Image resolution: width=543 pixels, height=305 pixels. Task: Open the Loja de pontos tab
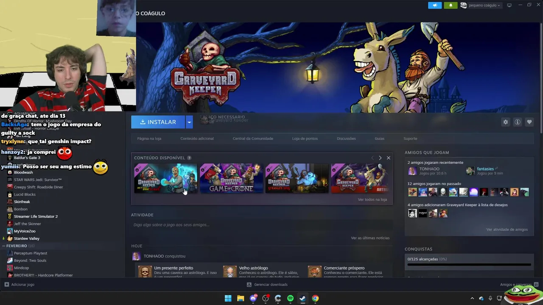click(x=305, y=139)
